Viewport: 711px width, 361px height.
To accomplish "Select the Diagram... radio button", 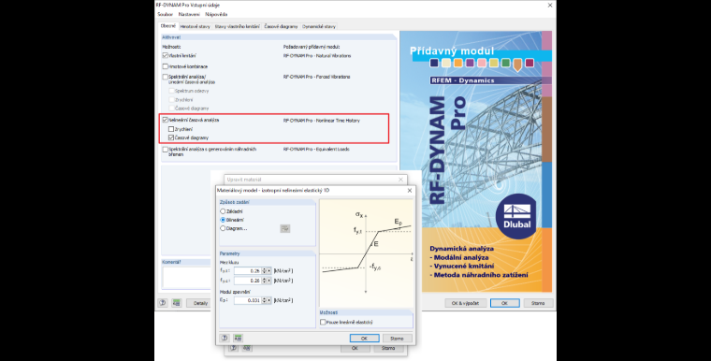I will [x=223, y=228].
